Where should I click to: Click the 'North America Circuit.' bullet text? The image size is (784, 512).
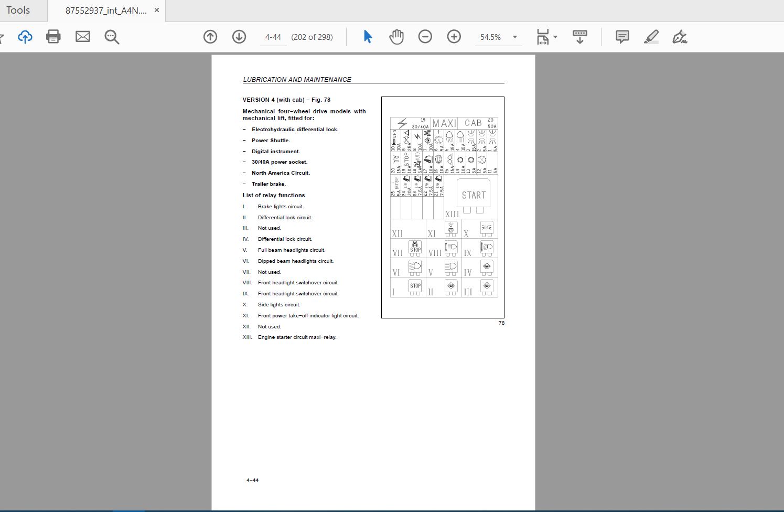pos(281,173)
